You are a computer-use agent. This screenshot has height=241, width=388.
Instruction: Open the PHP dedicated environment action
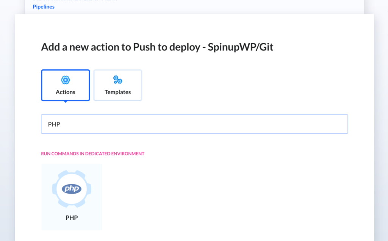point(72,197)
